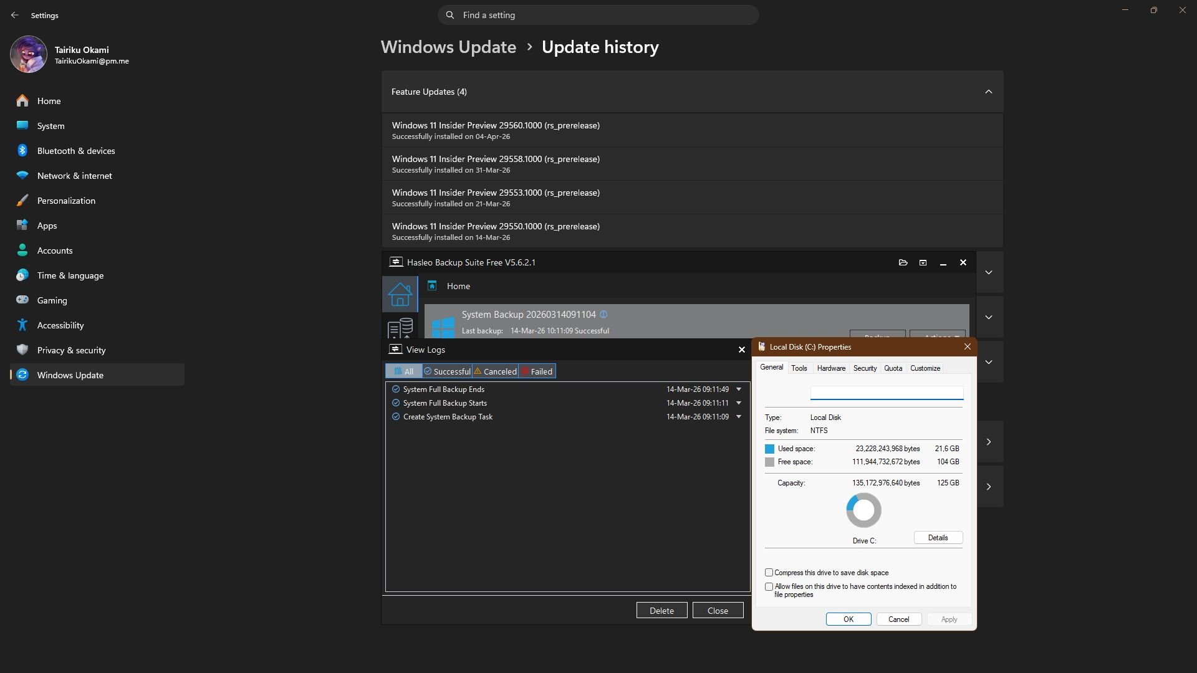Open Personalization paintbrush icon

pyautogui.click(x=22, y=201)
